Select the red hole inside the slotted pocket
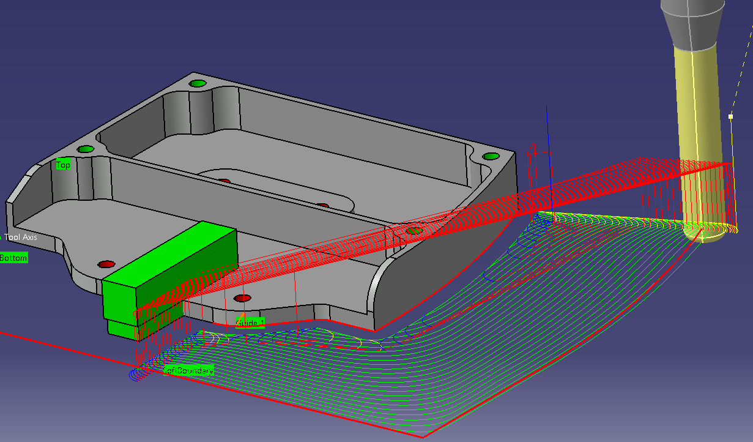 coord(224,181)
